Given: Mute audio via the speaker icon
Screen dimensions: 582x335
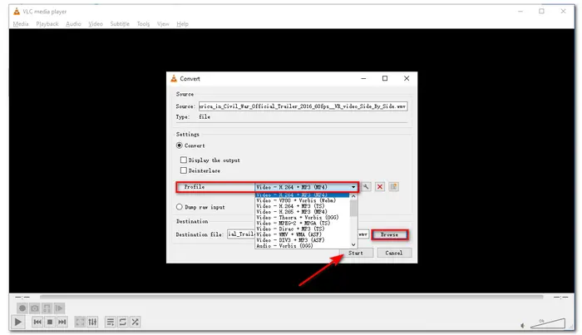Looking at the screenshot, I should click(x=523, y=325).
